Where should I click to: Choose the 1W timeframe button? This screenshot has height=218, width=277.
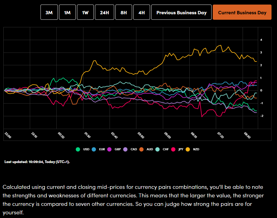(85, 12)
